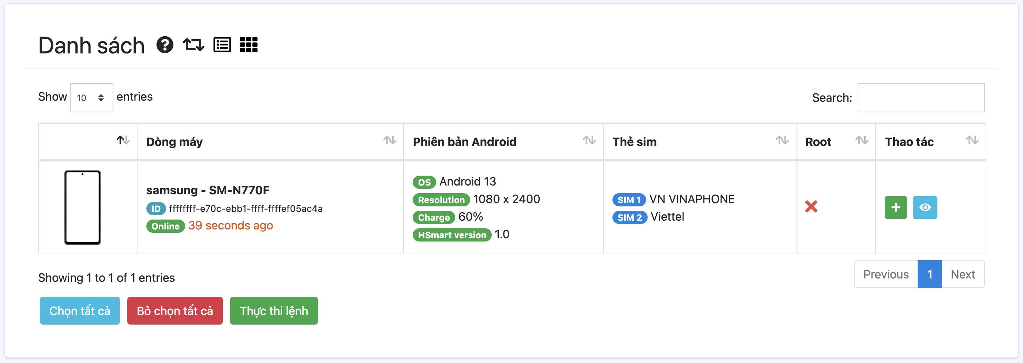
Task: Switch to list view icon
Action: coord(222,45)
